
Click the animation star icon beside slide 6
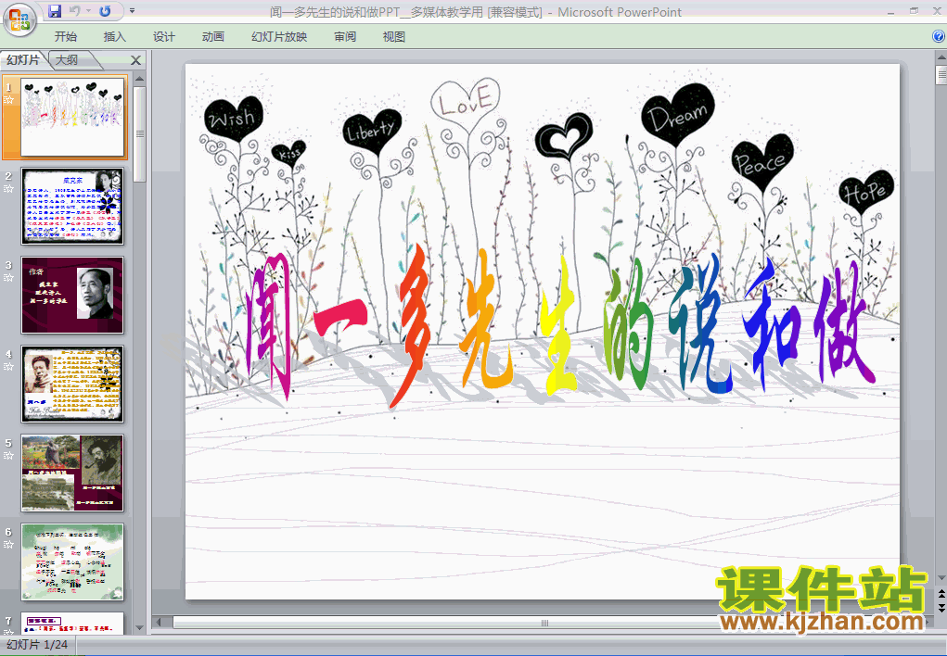point(9,545)
